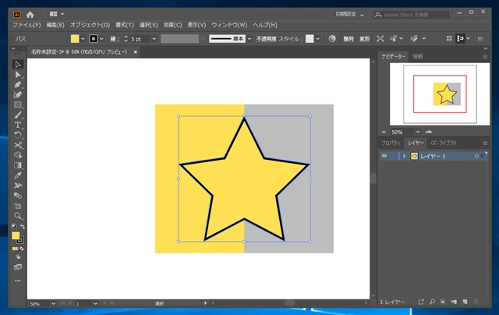499x315 pixels.
Task: Toggle the None fill mode icon
Action: tap(22, 249)
